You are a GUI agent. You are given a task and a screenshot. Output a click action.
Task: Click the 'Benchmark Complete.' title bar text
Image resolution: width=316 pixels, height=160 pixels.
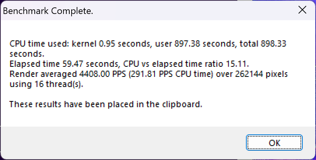48,11
